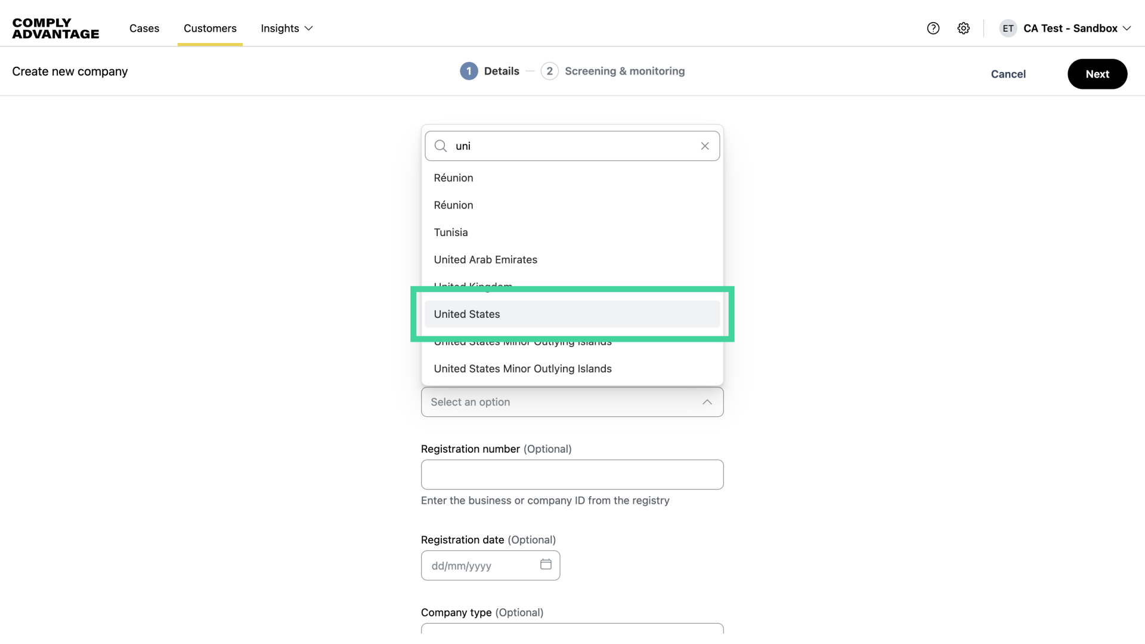Image resolution: width=1145 pixels, height=644 pixels.
Task: Click the Cancel button
Action: 1008,74
